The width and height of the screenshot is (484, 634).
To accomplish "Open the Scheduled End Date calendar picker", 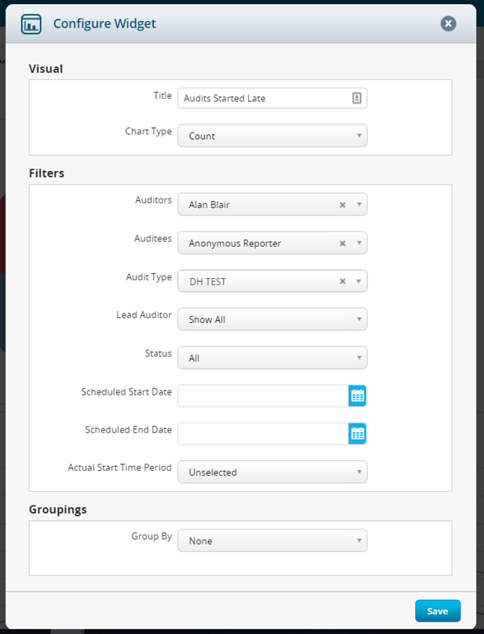I will pyautogui.click(x=357, y=434).
